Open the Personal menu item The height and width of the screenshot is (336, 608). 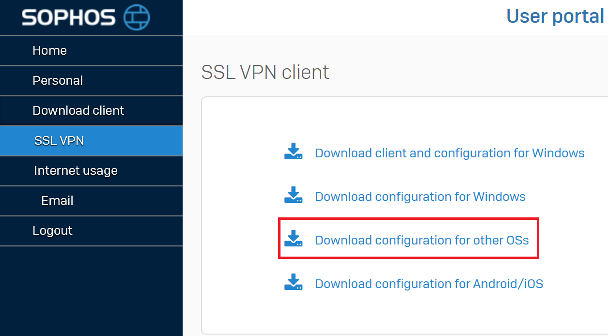58,80
